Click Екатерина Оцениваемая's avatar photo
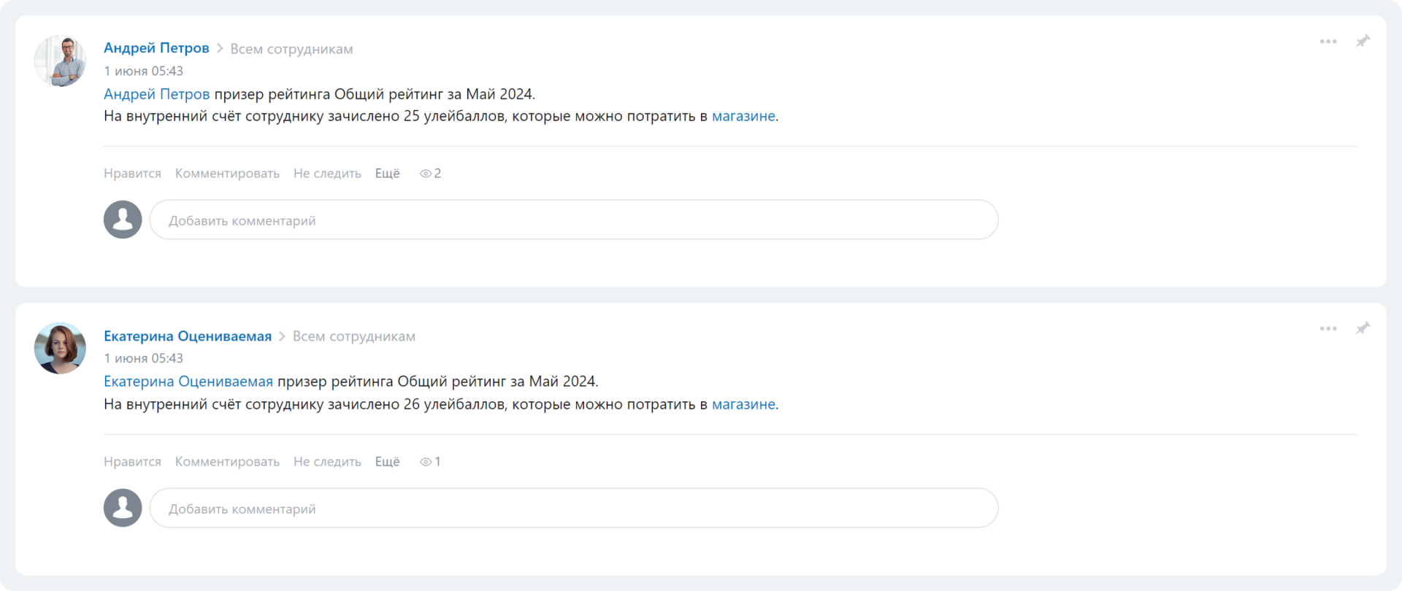Screen dimensions: 1402x591 [60, 348]
